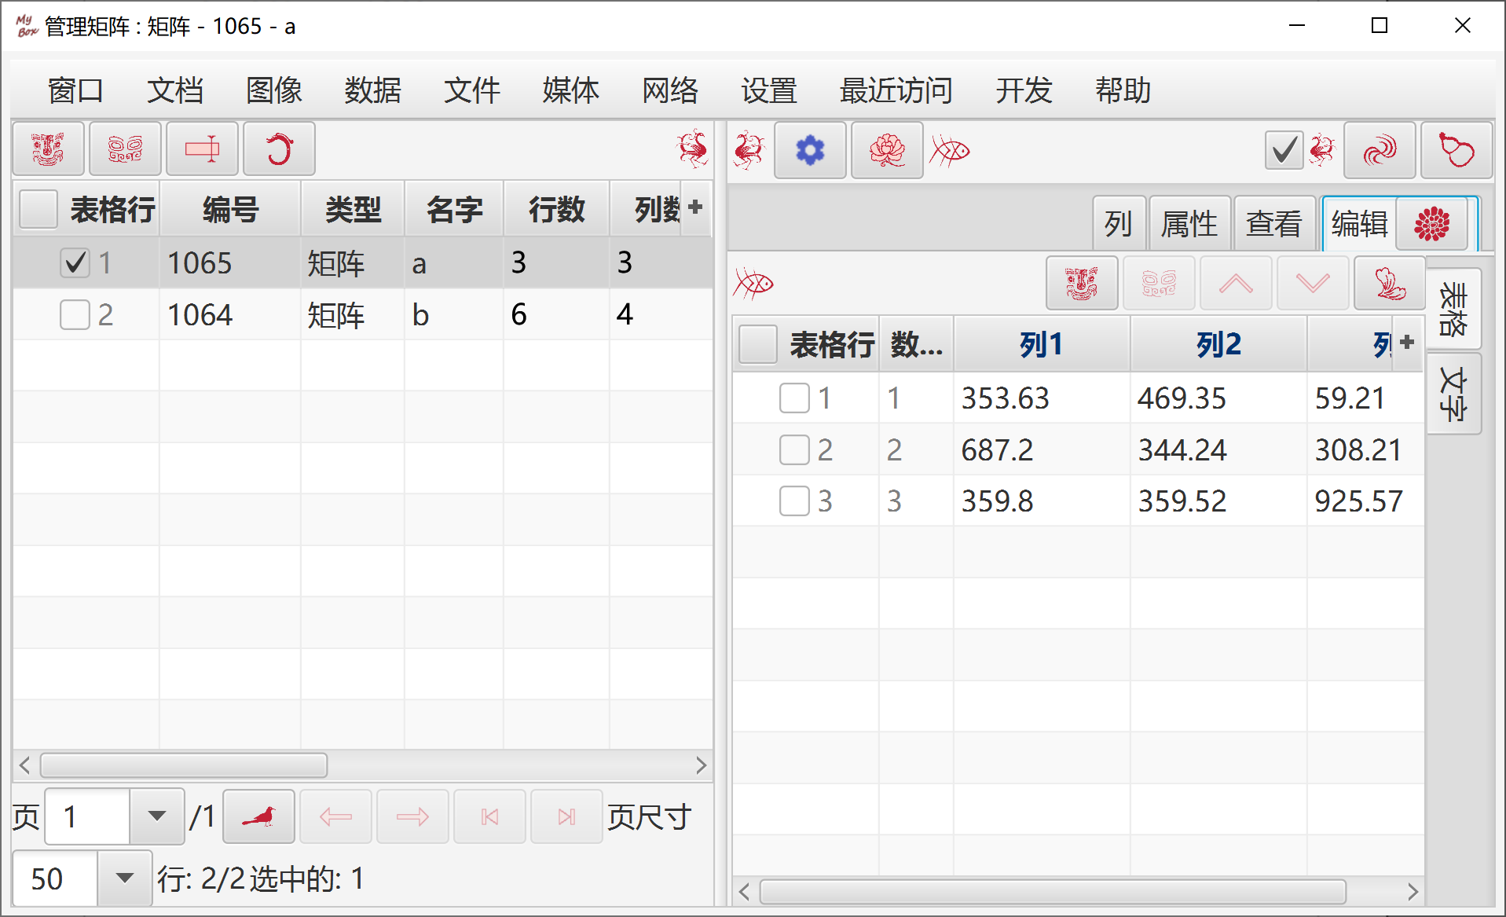Screen dimensions: 1506x917
Task: Click the gourd icon at top right
Action: 1457,150
